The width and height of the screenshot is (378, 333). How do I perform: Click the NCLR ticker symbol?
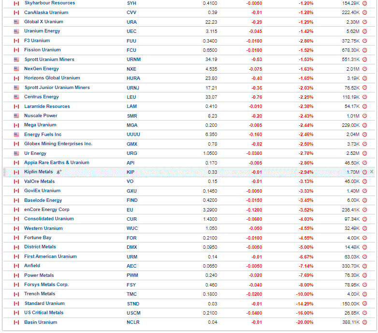coord(133,322)
